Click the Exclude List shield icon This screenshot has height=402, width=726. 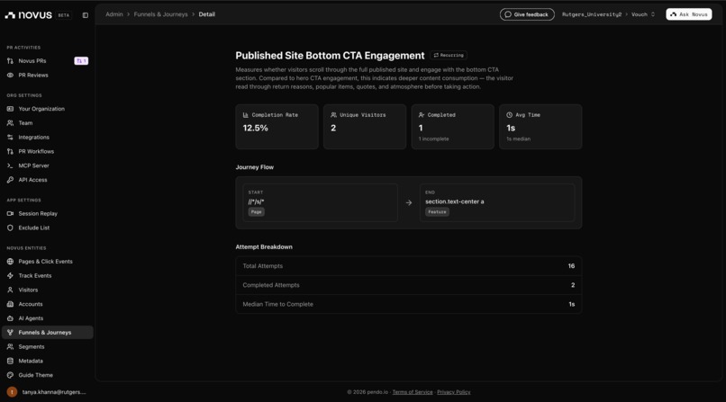(x=10, y=228)
